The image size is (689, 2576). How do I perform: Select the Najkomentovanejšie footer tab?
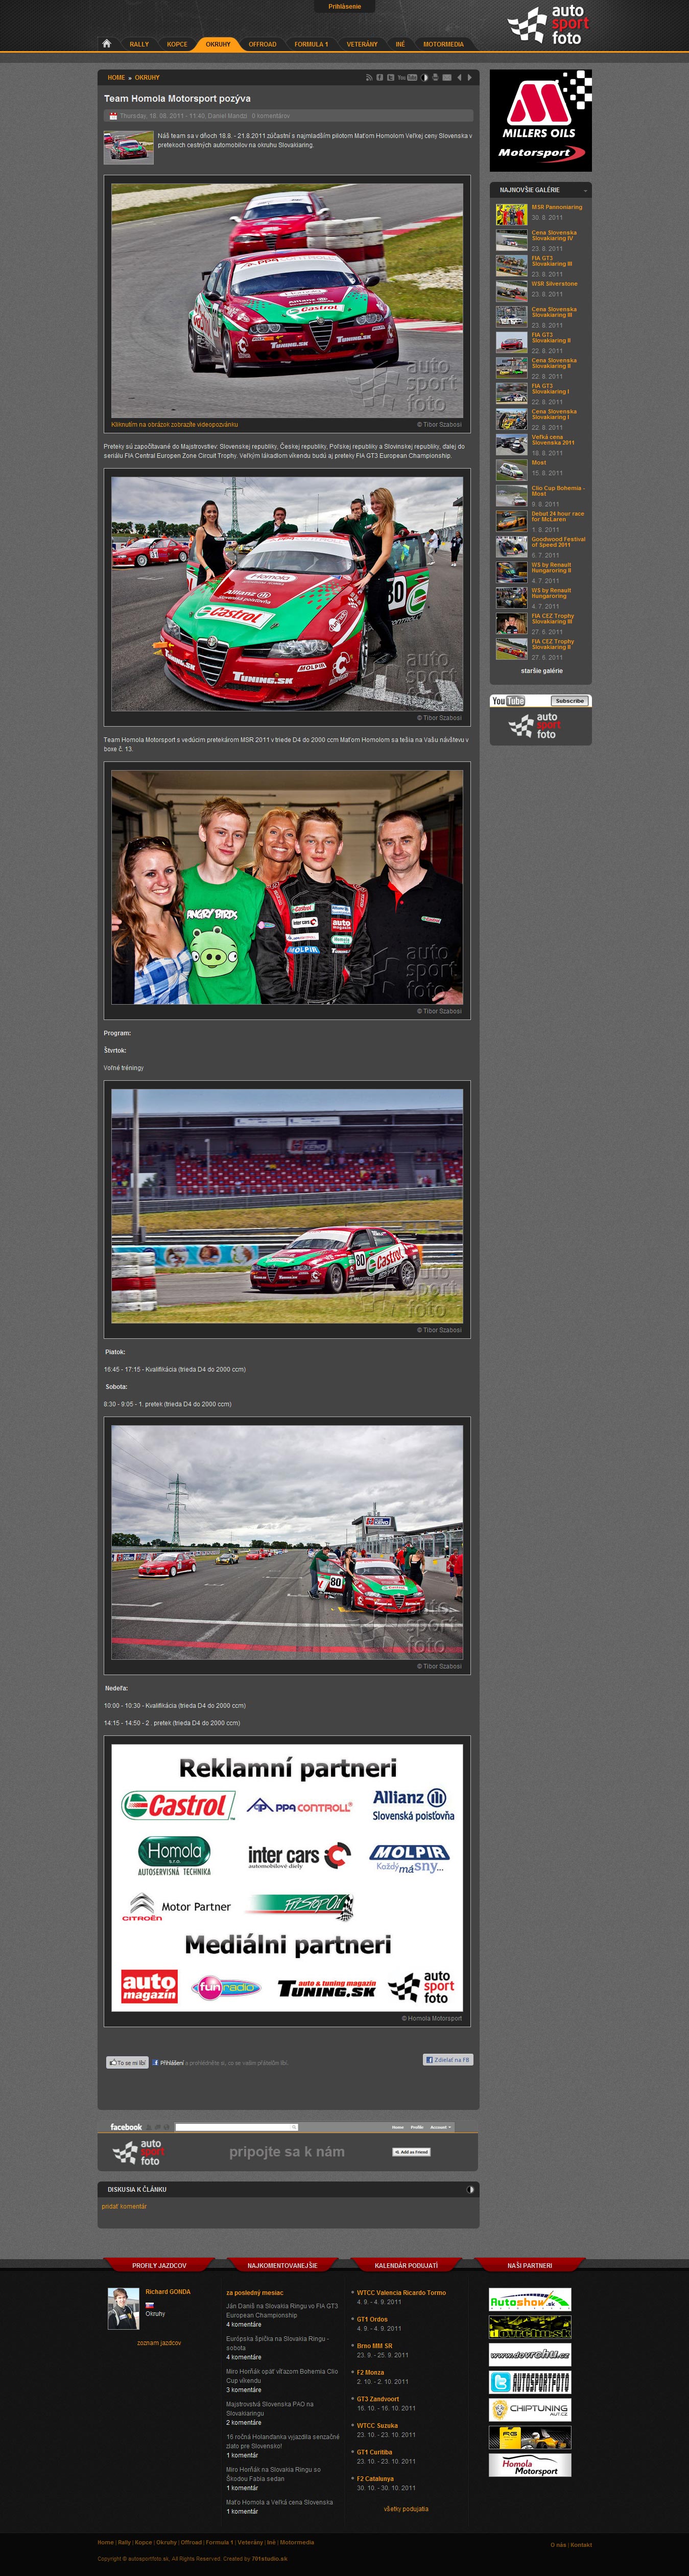[282, 2265]
